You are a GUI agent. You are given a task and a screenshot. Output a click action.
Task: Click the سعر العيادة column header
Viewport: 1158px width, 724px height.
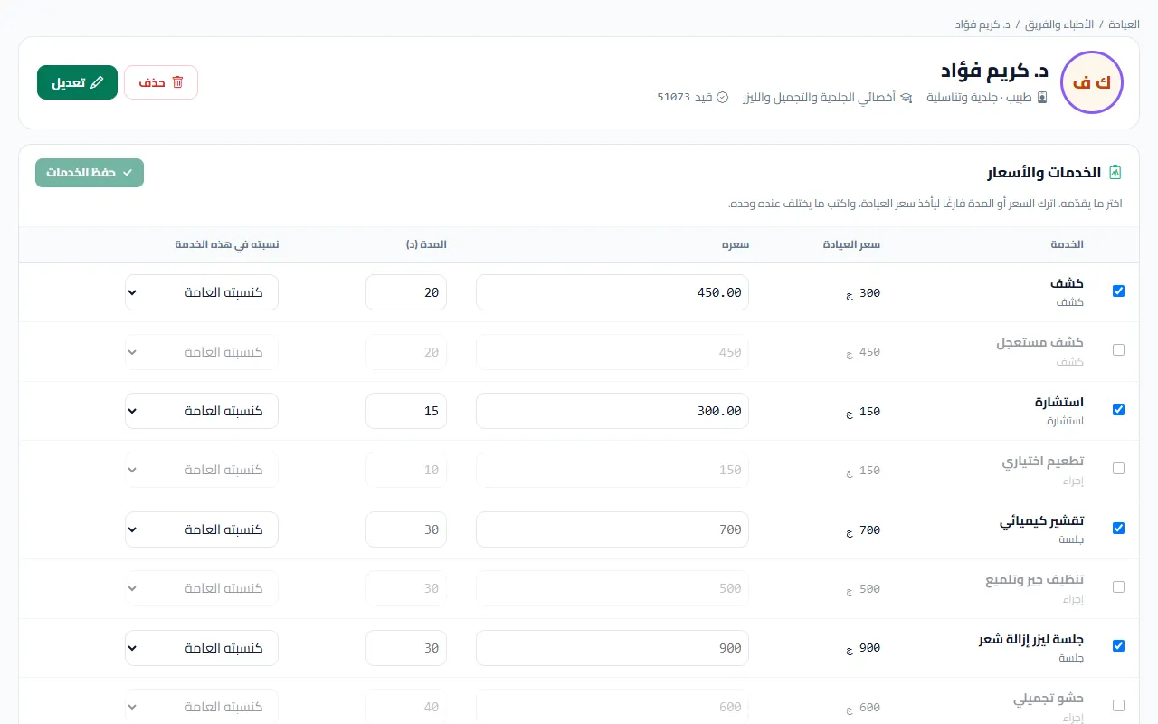pyautogui.click(x=851, y=244)
